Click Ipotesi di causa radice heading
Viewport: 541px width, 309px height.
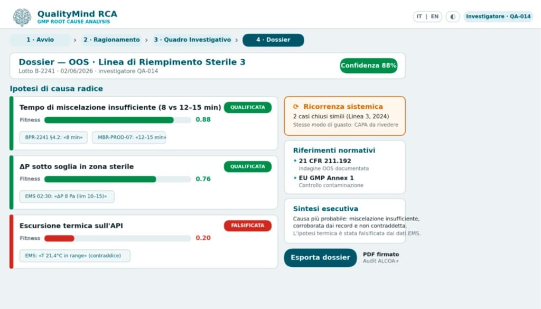click(x=56, y=89)
